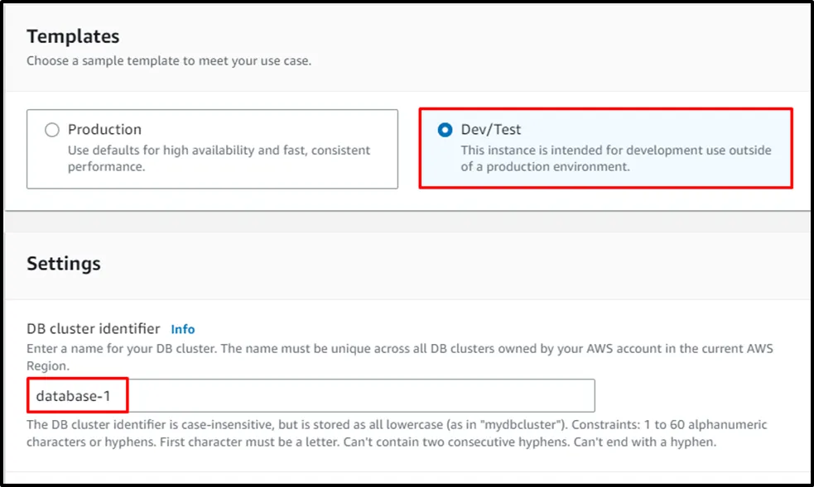This screenshot has width=814, height=487.
Task: Click the Dev/Test template label text
Action: click(491, 130)
